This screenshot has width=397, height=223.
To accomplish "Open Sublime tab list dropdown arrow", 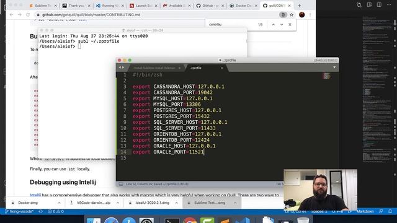I will point(334,68).
